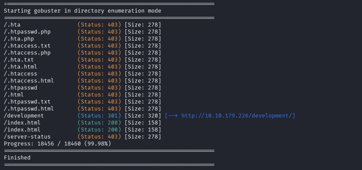The width and height of the screenshot is (362, 170).
Task: Select the /.html result path
Action: point(14,95)
